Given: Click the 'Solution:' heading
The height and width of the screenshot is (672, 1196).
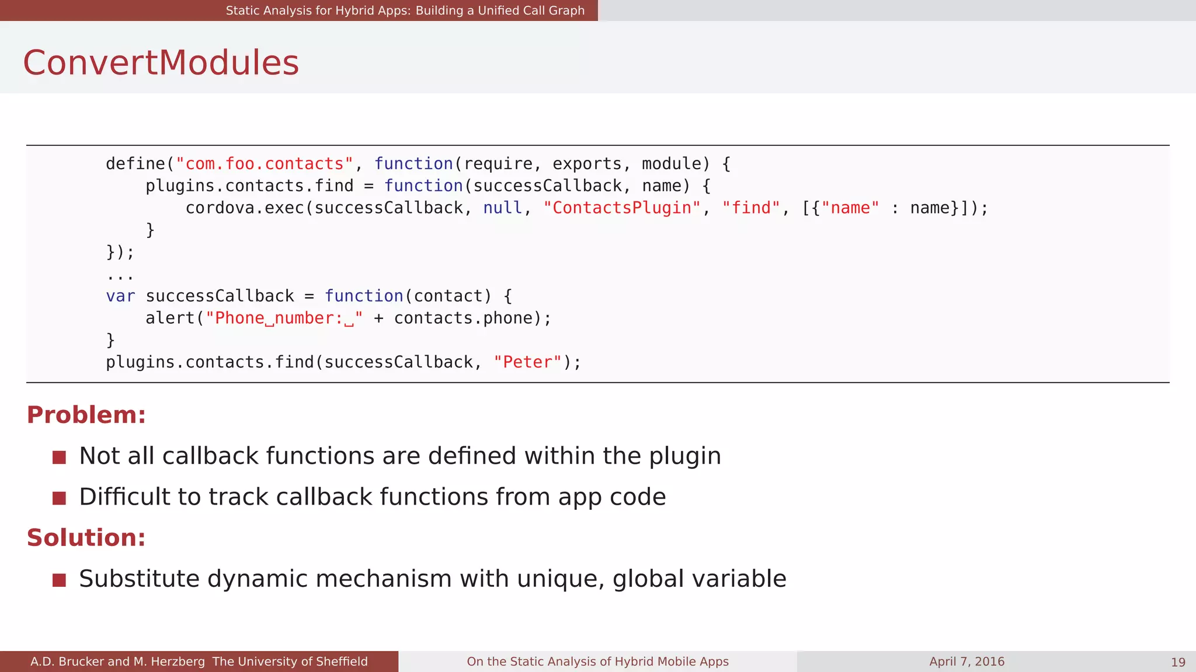Looking at the screenshot, I should (86, 537).
